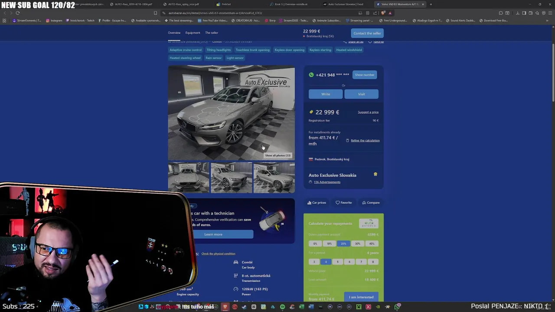This screenshot has width=555, height=312.
Task: Select 10% down payment option
Action: pos(329,244)
